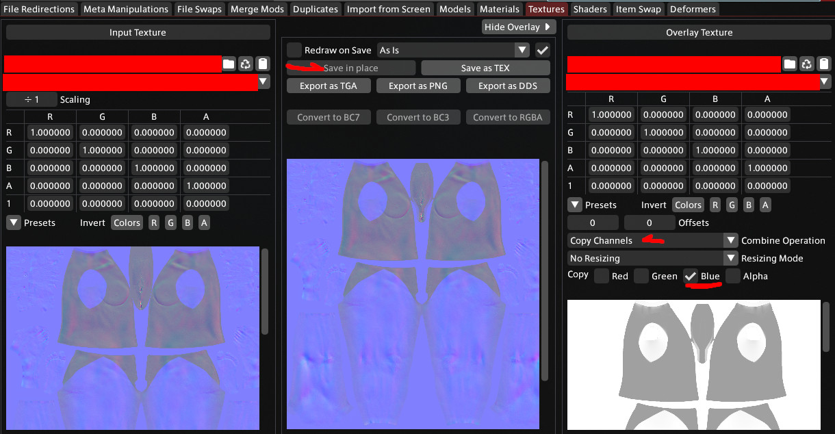This screenshot has width=835, height=434.
Task: Click Save in place button
Action: 350,68
